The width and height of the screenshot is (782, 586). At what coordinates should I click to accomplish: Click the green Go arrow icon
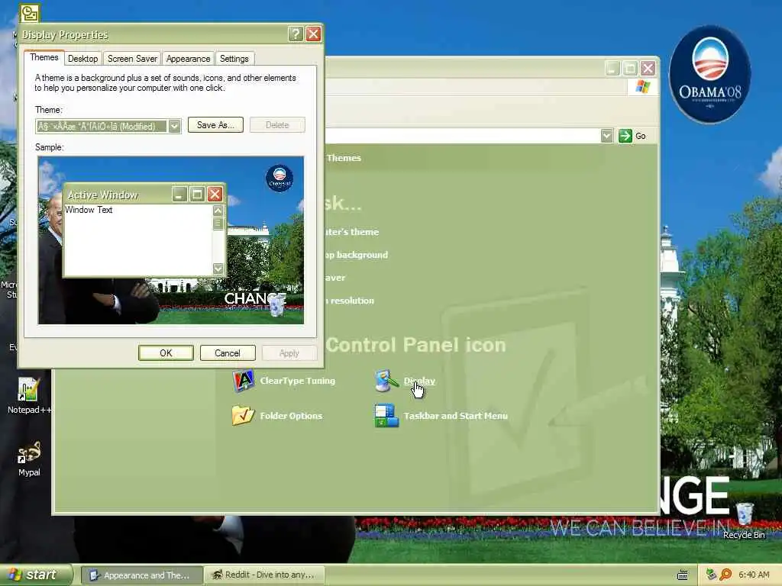625,136
